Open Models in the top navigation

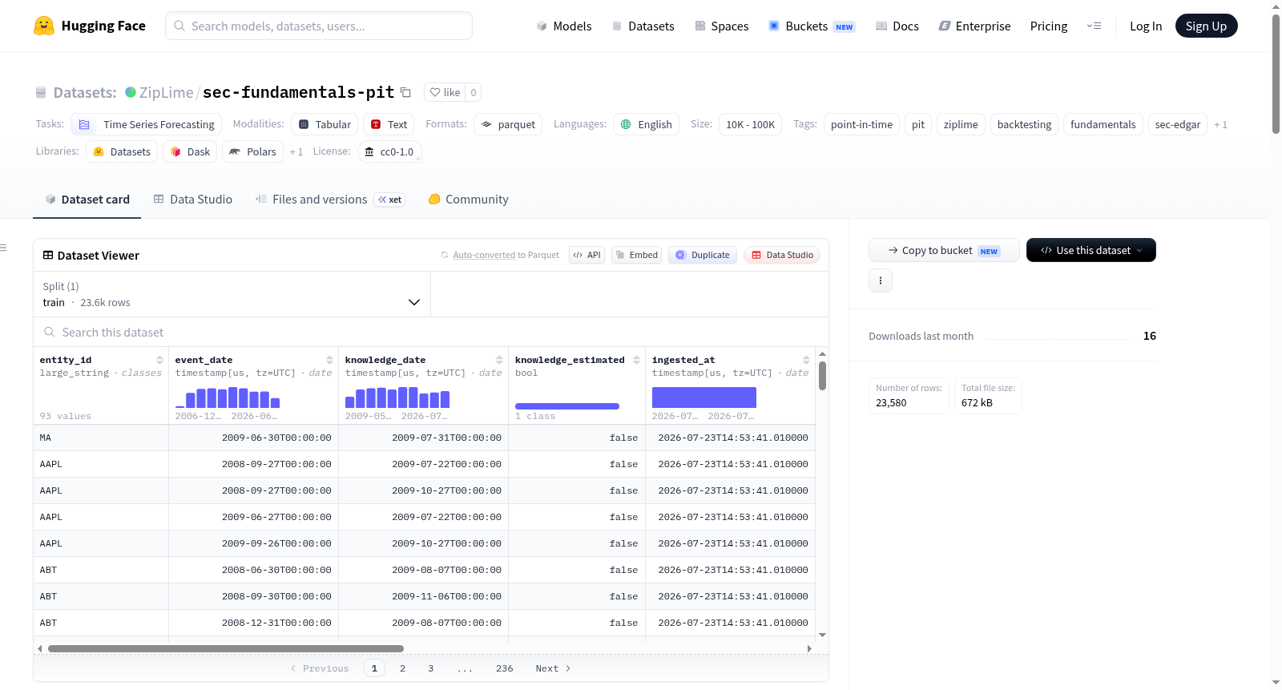564,26
